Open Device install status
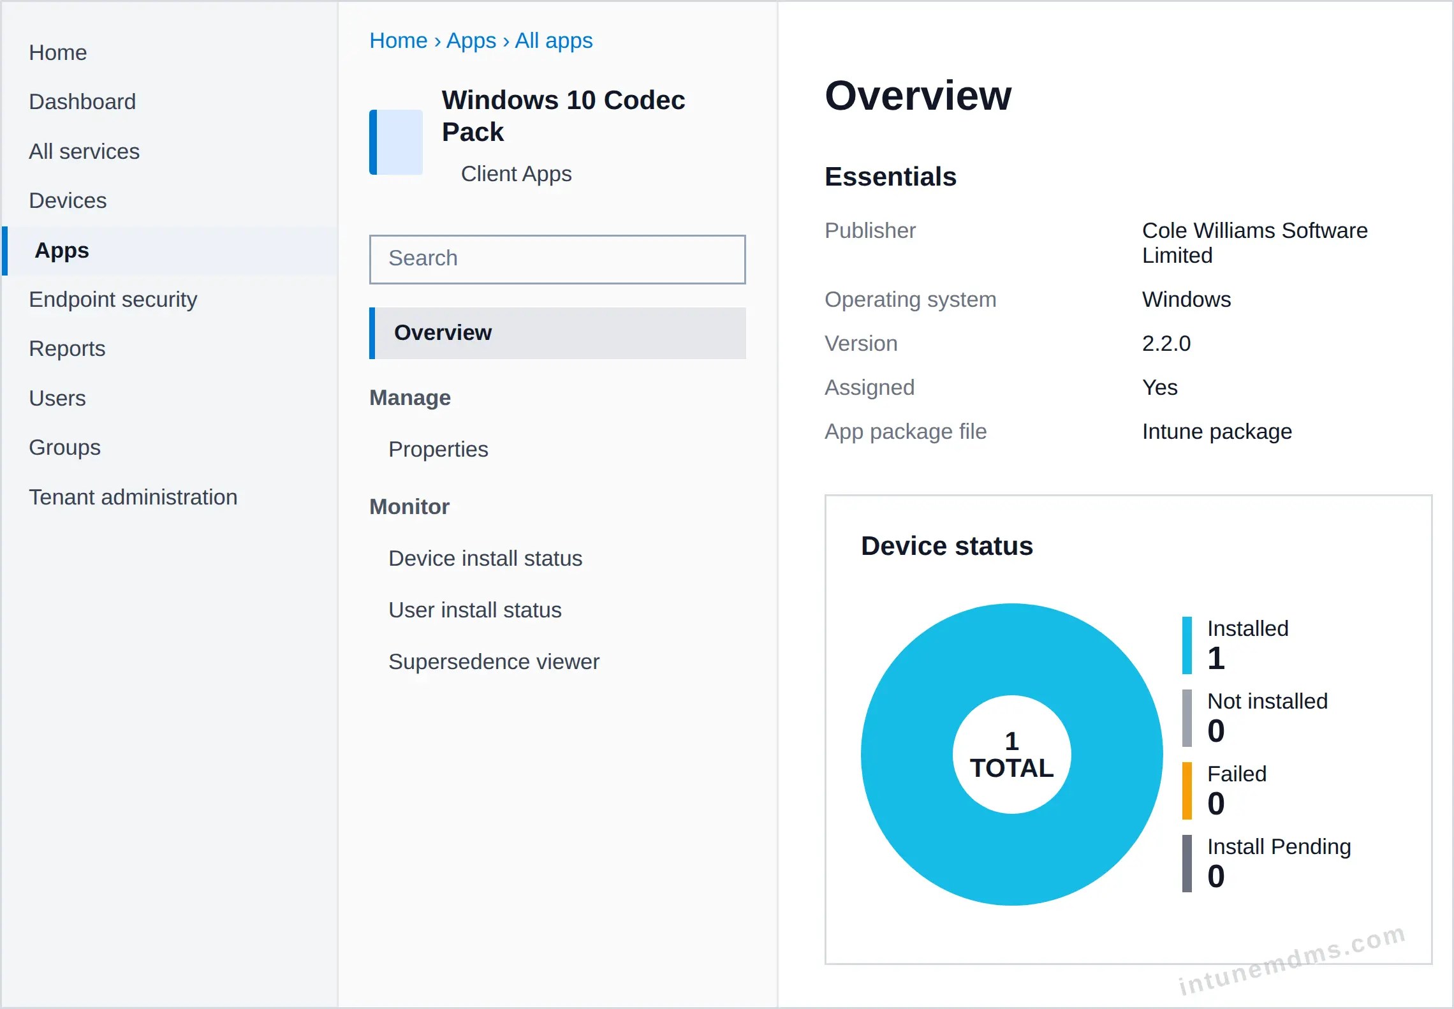Viewport: 1454px width, 1009px height. pos(485,558)
